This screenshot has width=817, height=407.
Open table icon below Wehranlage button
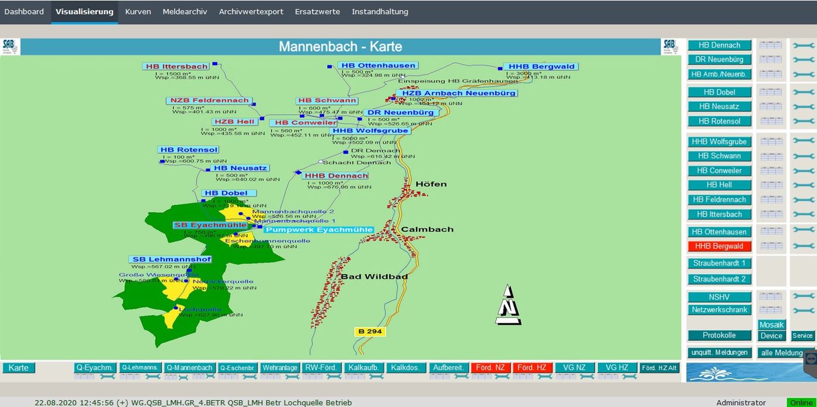pyautogui.click(x=271, y=377)
